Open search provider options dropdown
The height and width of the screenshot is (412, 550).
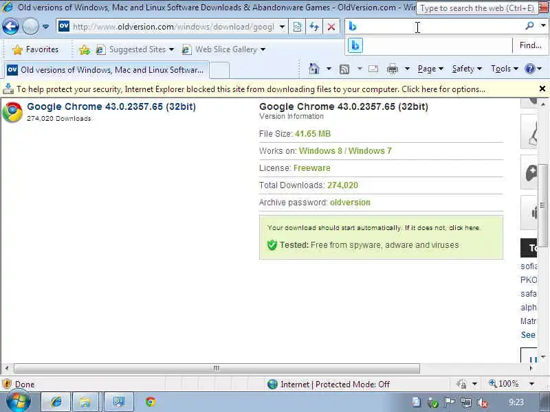pos(543,25)
